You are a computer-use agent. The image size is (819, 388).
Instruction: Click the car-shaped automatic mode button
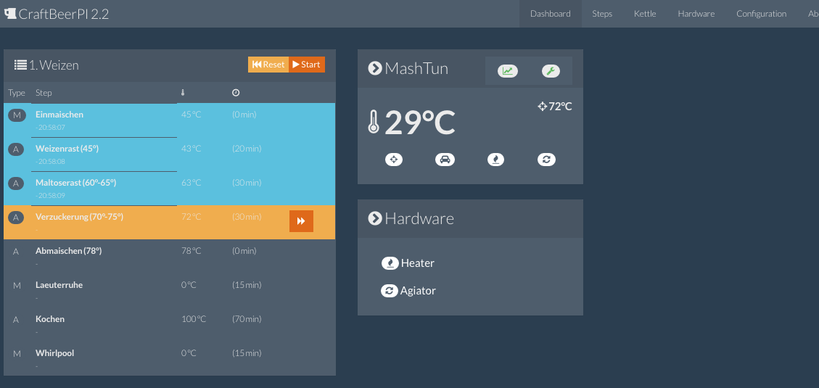445,160
